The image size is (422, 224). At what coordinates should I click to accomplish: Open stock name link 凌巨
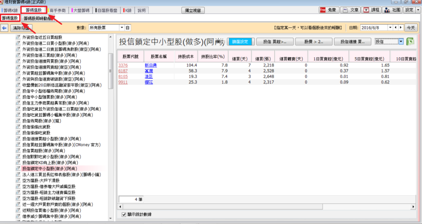point(149,76)
